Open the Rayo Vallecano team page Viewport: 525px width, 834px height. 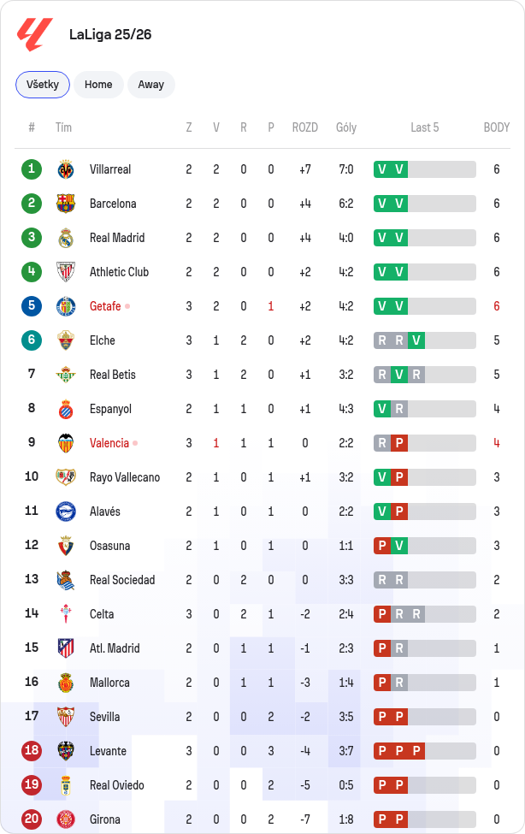[125, 477]
